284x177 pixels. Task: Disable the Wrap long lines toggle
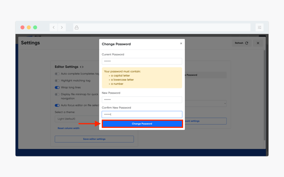[57, 87]
